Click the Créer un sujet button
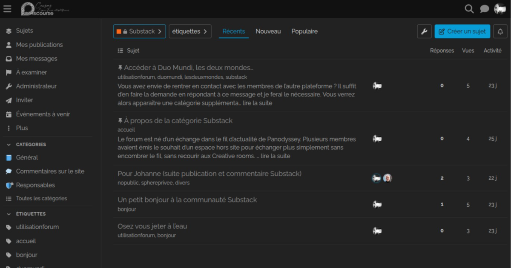Image resolution: width=511 pixels, height=268 pixels. [x=462, y=31]
